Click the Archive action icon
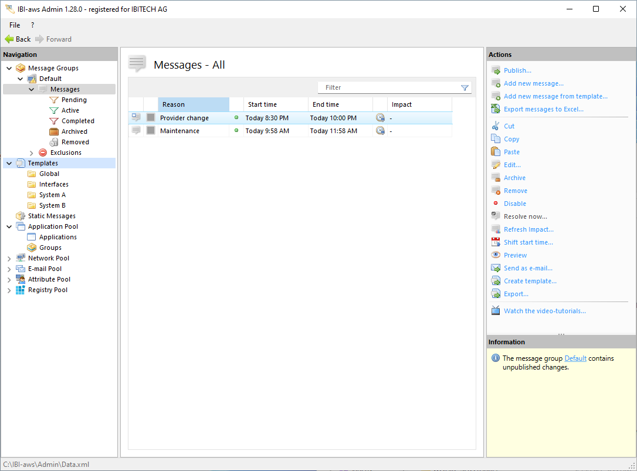This screenshot has width=637, height=471. point(496,178)
